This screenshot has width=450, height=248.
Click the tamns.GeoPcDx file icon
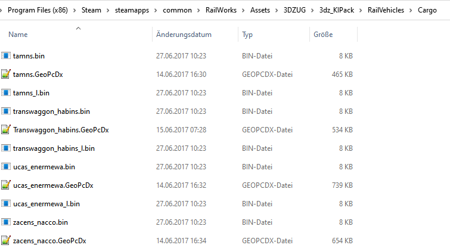pyautogui.click(x=6, y=75)
